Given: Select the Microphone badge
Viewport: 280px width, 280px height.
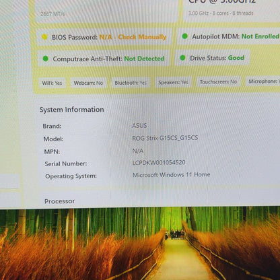Looking at the screenshot, I should (263, 81).
